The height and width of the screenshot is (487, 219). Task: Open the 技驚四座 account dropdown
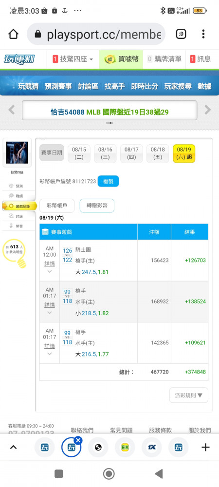73,59
